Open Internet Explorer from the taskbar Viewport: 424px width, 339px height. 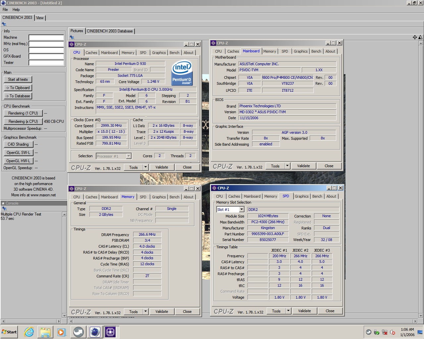29,332
